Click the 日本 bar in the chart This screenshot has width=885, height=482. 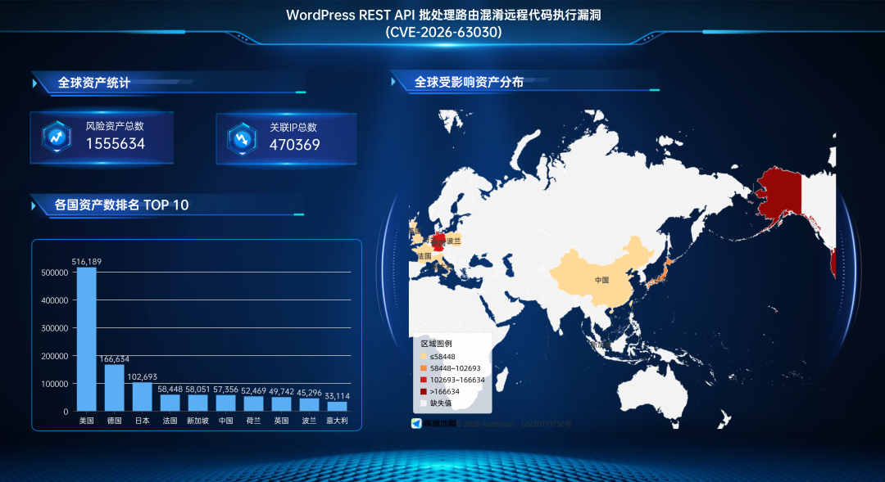143,397
